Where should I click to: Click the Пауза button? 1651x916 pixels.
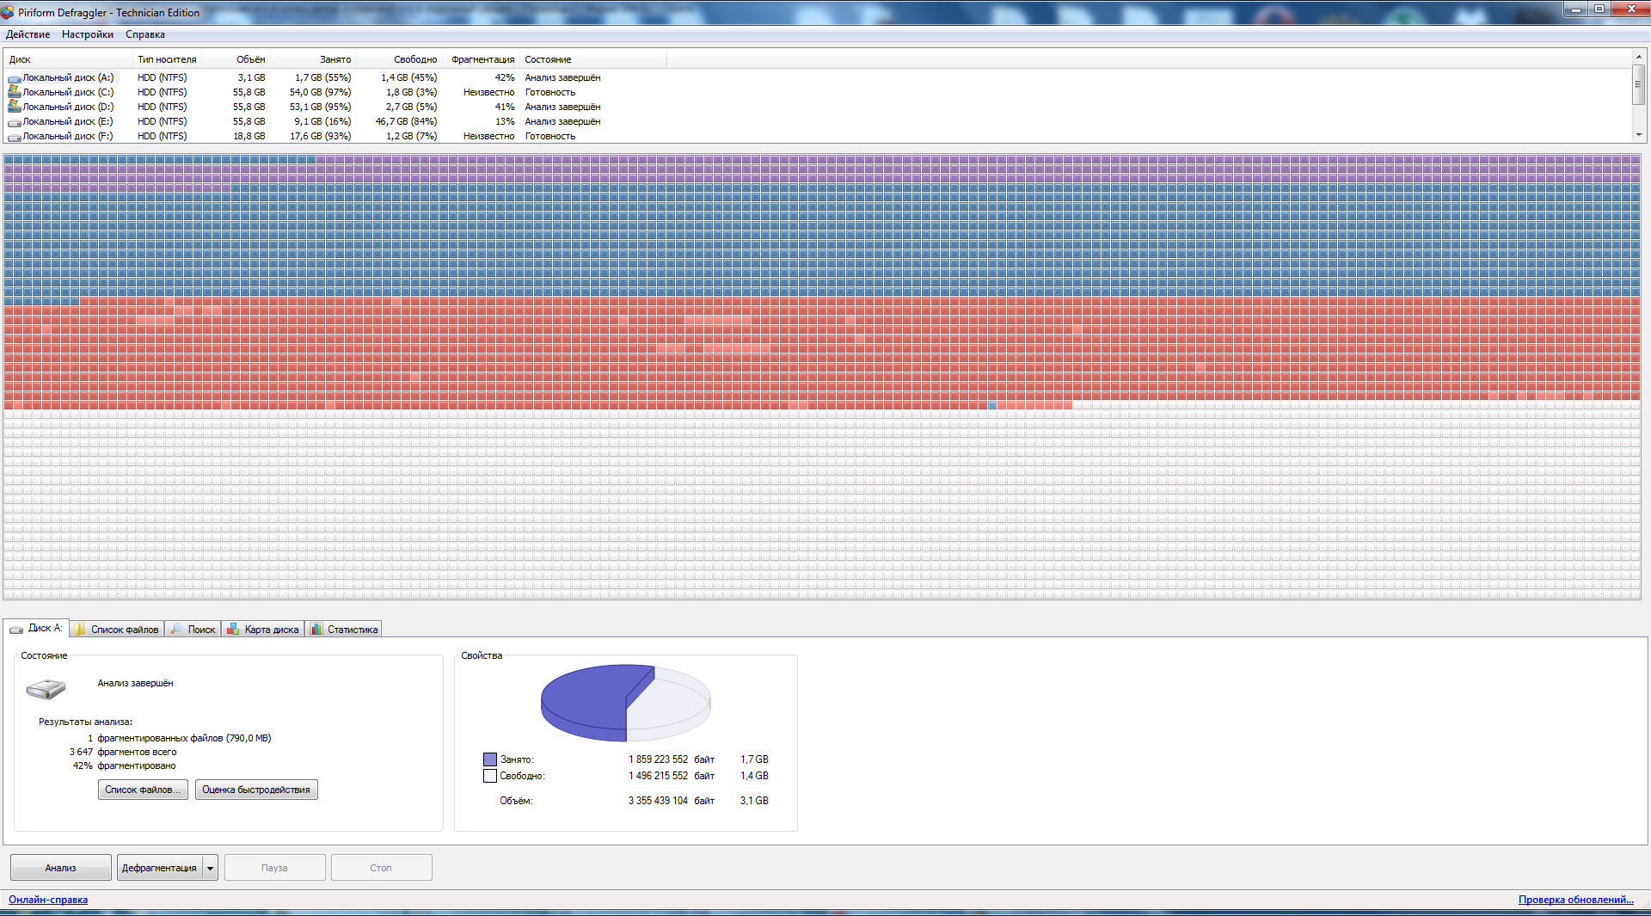point(275,868)
